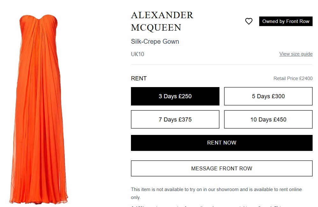Click the UK10 size label
The width and height of the screenshot is (318, 207).
137,54
